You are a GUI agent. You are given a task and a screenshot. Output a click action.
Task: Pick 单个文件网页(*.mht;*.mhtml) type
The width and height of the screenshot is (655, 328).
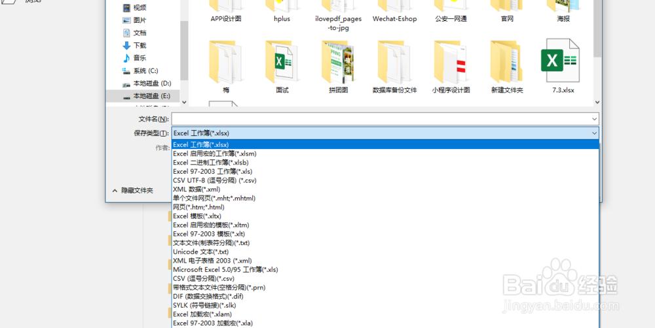[385, 198]
